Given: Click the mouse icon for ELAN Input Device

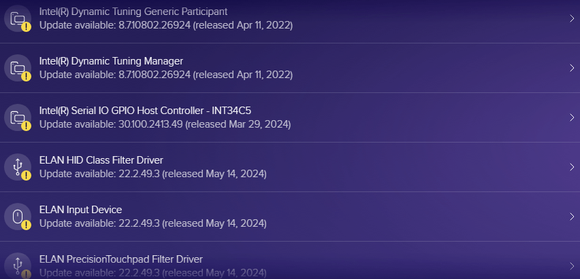Looking at the screenshot, I should pyautogui.click(x=18, y=217).
